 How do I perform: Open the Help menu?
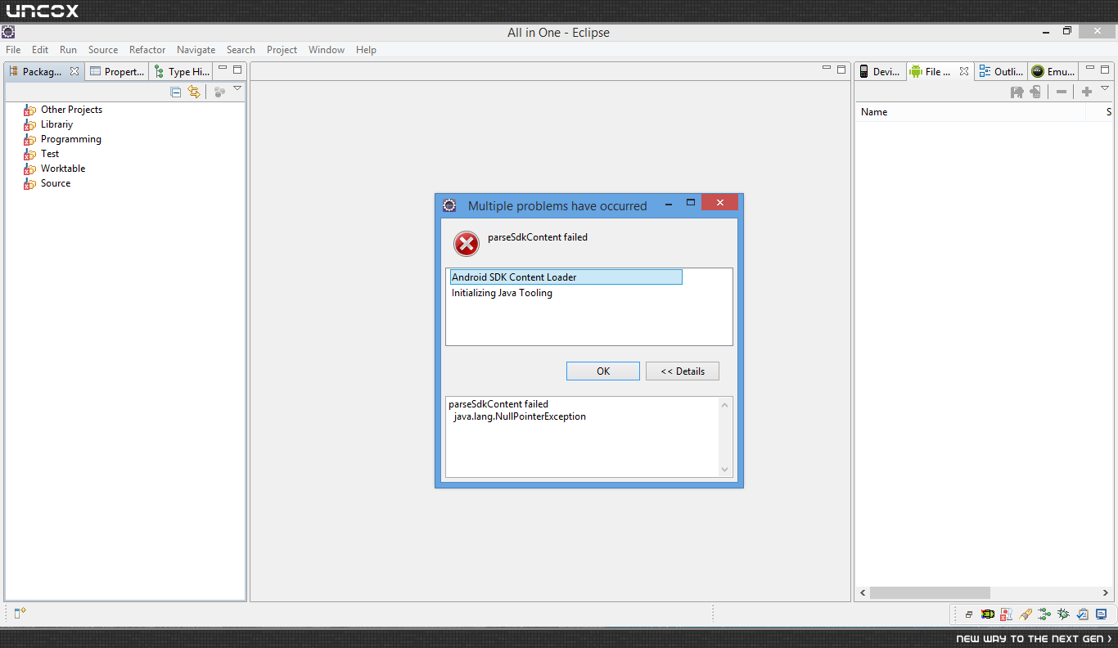pyautogui.click(x=366, y=50)
